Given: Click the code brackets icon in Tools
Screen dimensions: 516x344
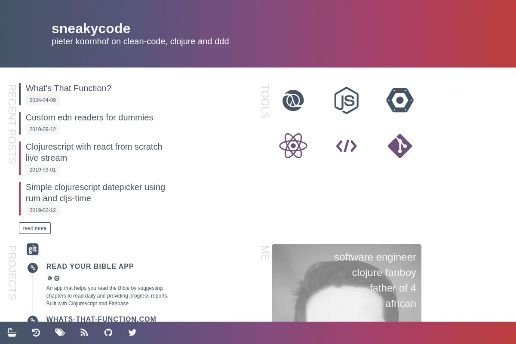Looking at the screenshot, I should coord(347,146).
